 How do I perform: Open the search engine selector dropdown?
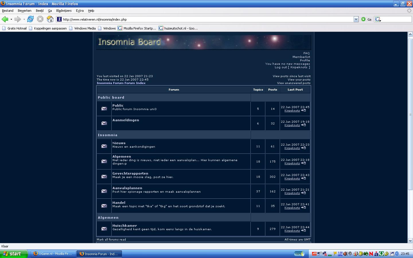pos(378,19)
